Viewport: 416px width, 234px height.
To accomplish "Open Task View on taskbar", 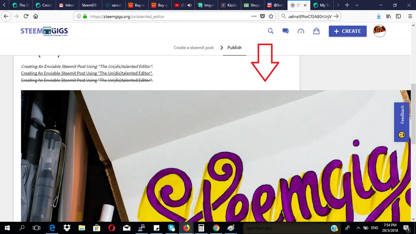I will pyautogui.click(x=36, y=228).
